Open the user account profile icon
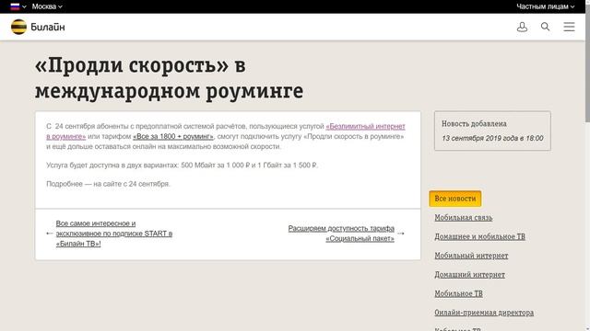The width and height of the screenshot is (590, 331). coord(522,27)
